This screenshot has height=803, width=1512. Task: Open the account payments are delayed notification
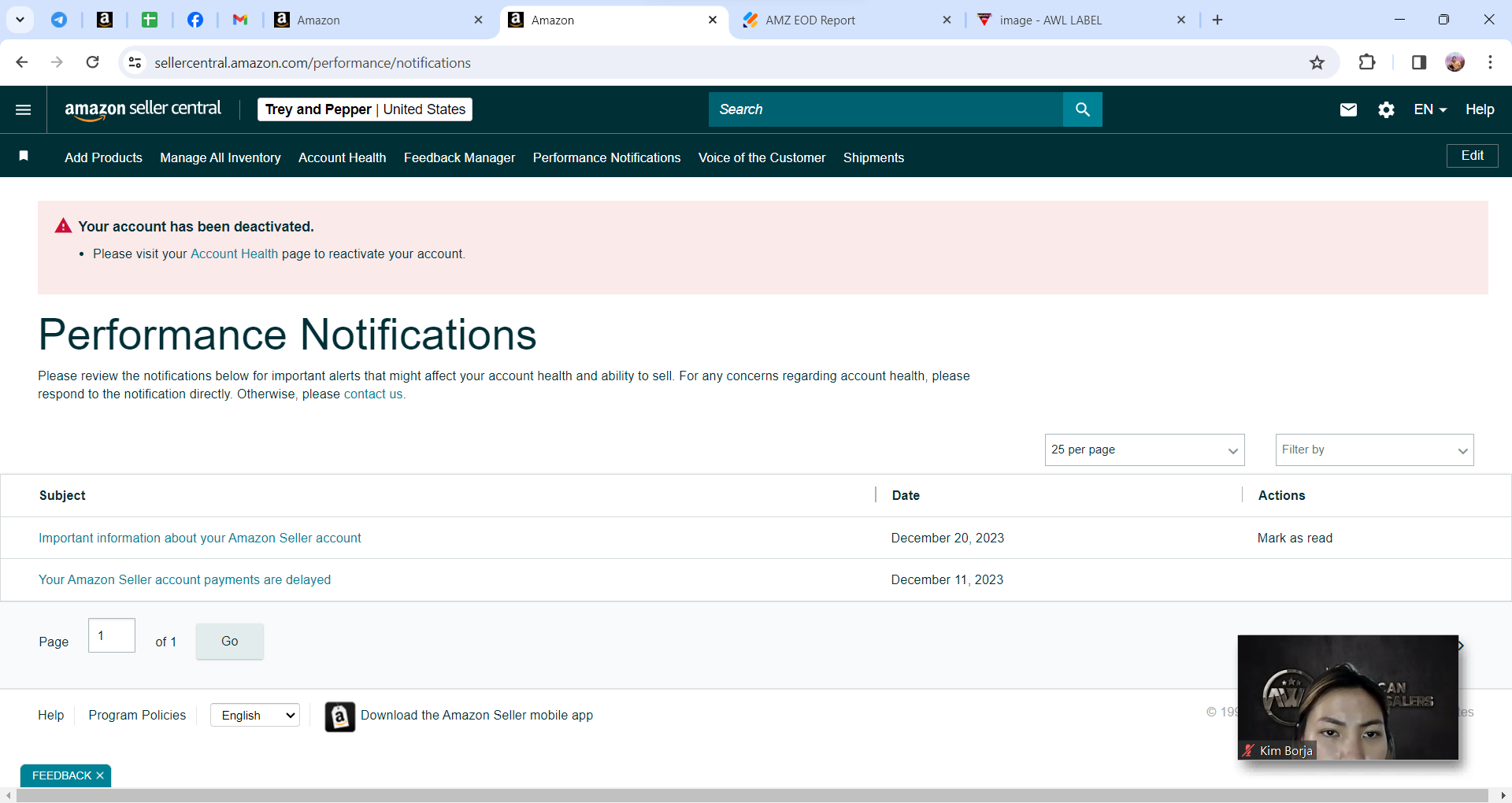[x=184, y=579]
